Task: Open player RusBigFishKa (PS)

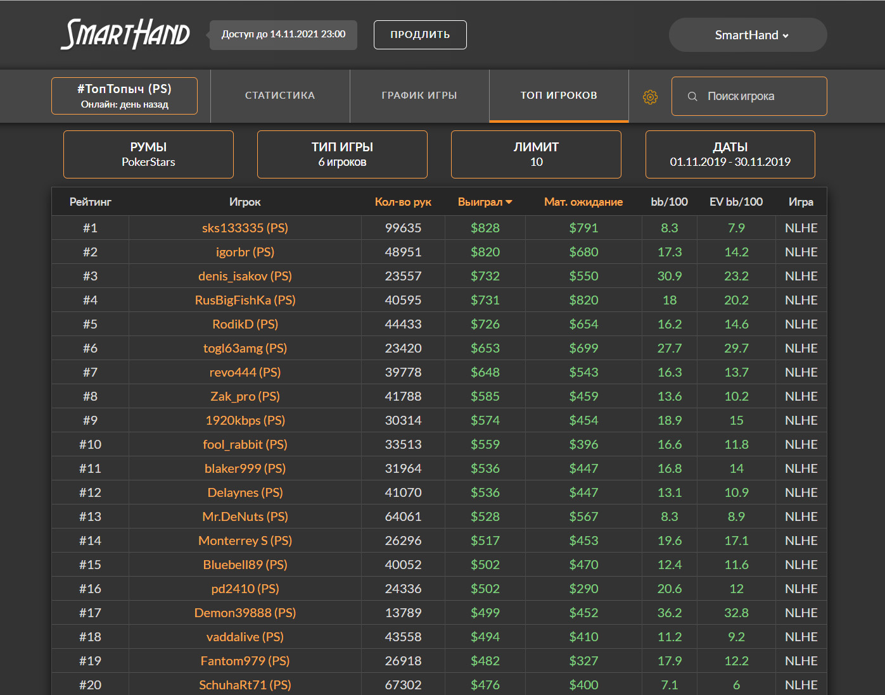Action: tap(245, 300)
